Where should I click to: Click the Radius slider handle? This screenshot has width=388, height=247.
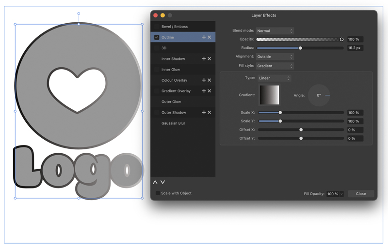[300, 48]
